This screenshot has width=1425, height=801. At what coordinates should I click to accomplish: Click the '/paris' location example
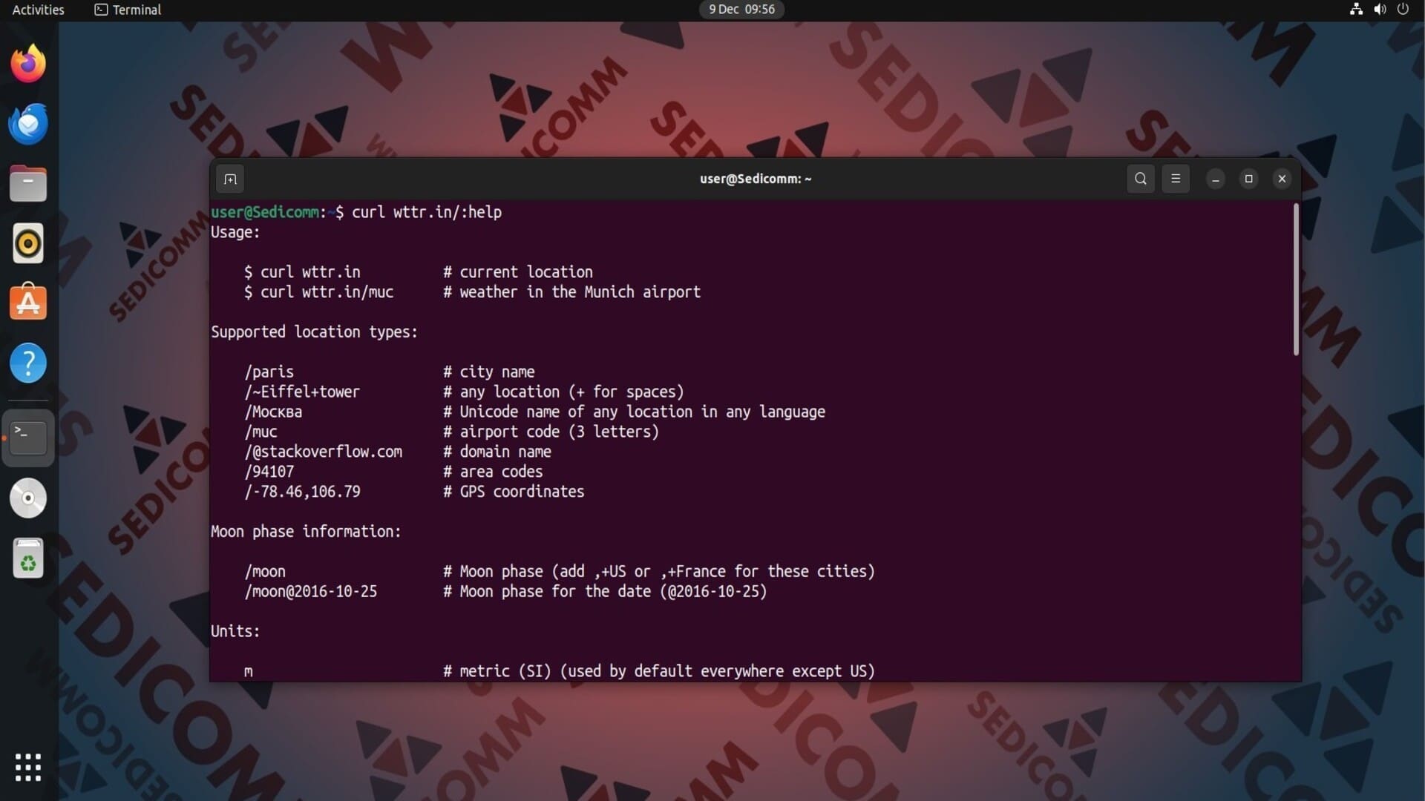tap(269, 372)
